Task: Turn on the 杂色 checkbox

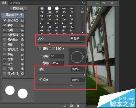Action: (5, 54)
